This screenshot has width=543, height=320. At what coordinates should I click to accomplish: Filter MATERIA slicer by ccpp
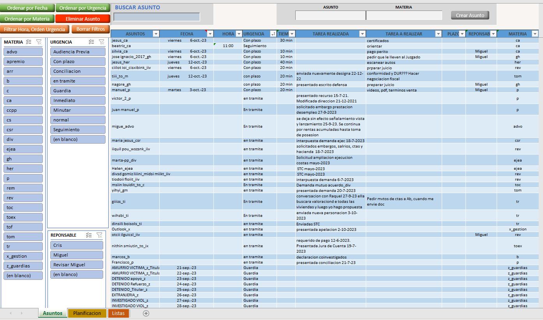[23, 110]
